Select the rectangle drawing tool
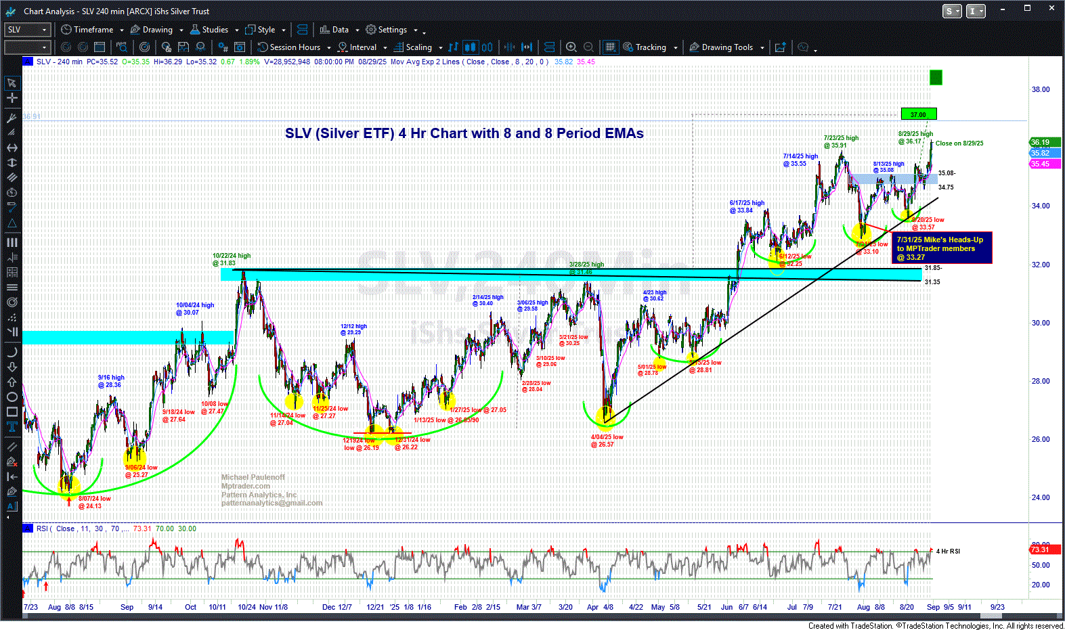Viewport: 1065px width, 630px height. pyautogui.click(x=12, y=411)
